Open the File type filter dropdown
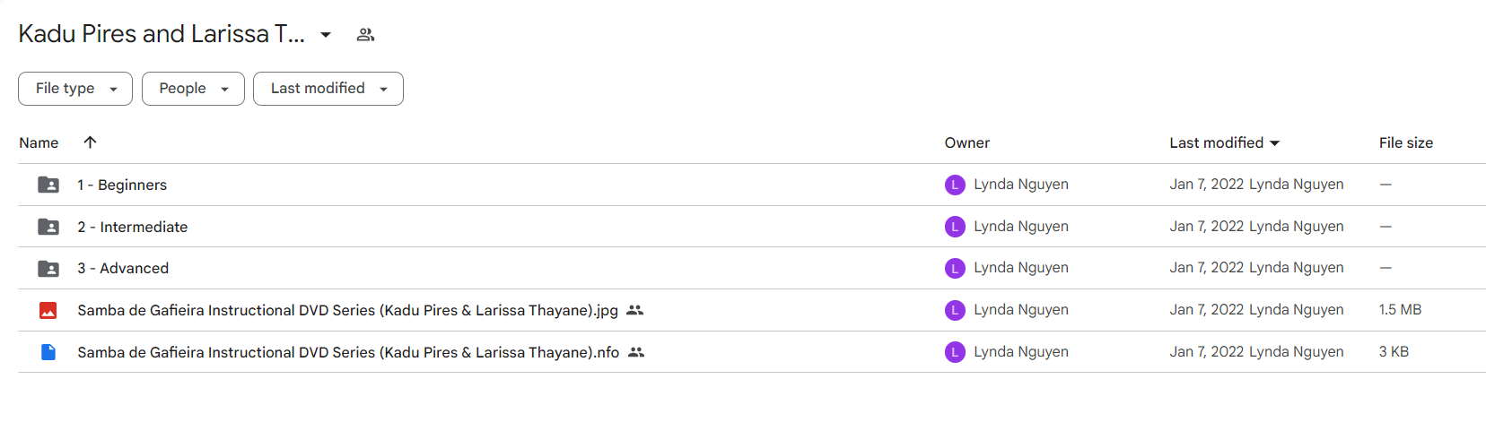Viewport: 1486px width, 422px height. pyautogui.click(x=75, y=89)
